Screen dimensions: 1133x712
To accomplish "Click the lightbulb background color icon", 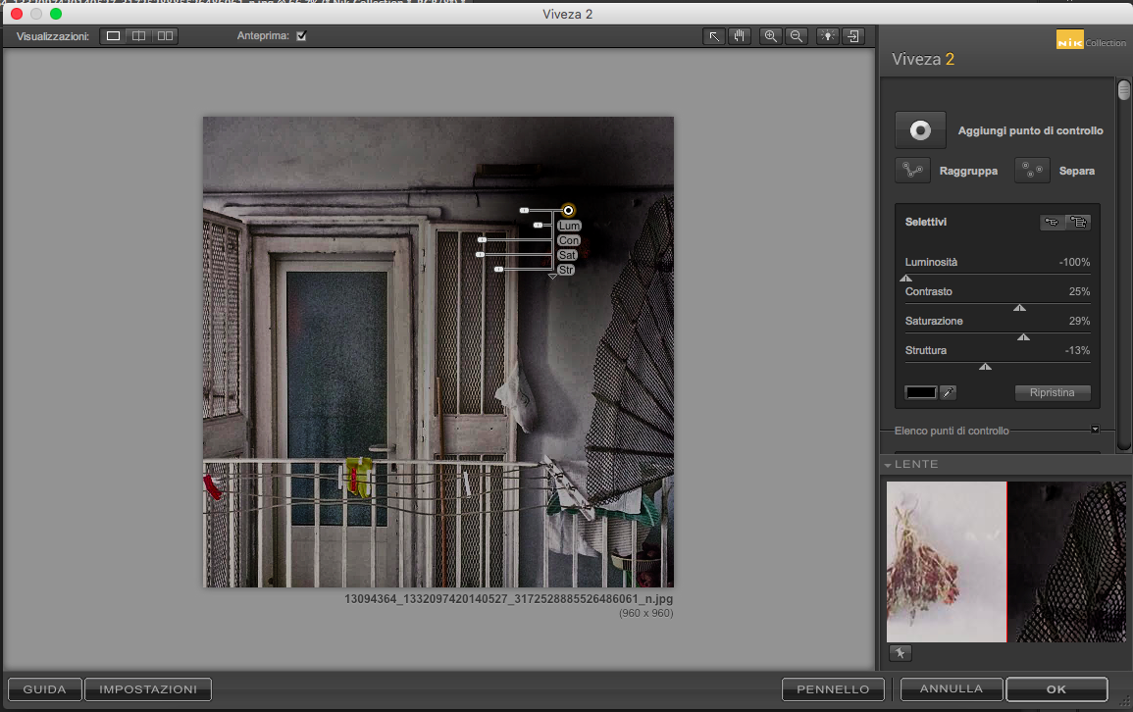I will click(829, 36).
